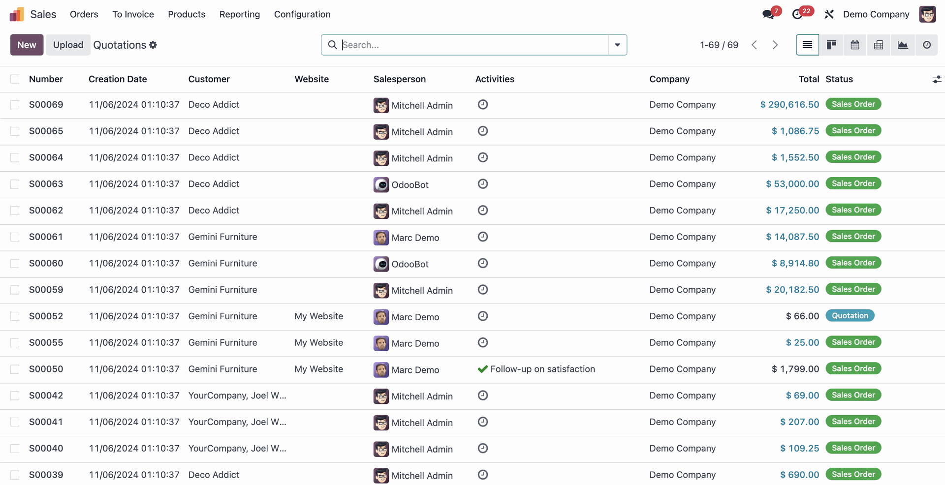Go to next page arrow
Viewport: 945px width, 485px height.
click(775, 45)
